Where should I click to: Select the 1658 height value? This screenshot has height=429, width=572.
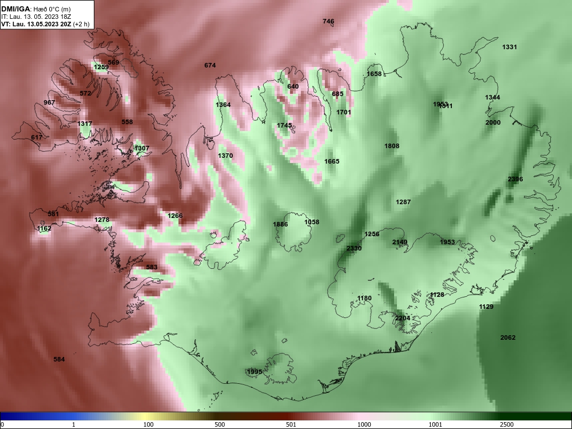[374, 74]
